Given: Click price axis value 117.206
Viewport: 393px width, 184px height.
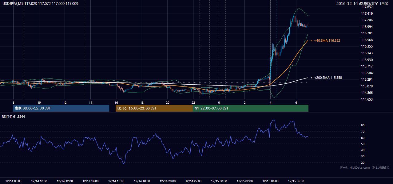Looking at the screenshot, I should click(x=367, y=20).
